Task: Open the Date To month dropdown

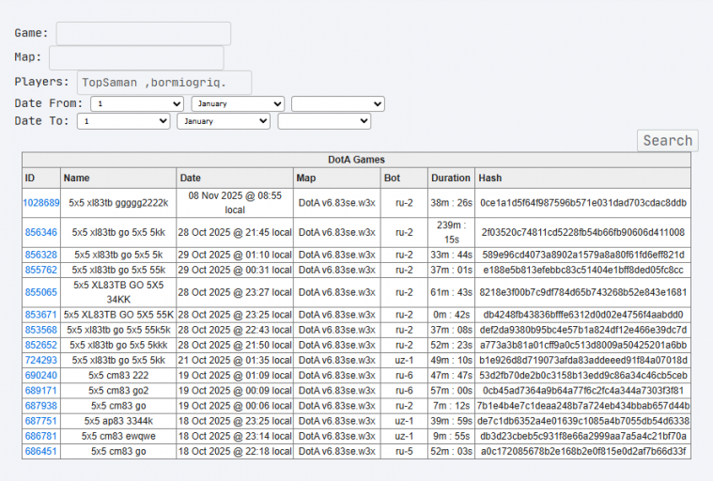Action: pyautogui.click(x=224, y=121)
